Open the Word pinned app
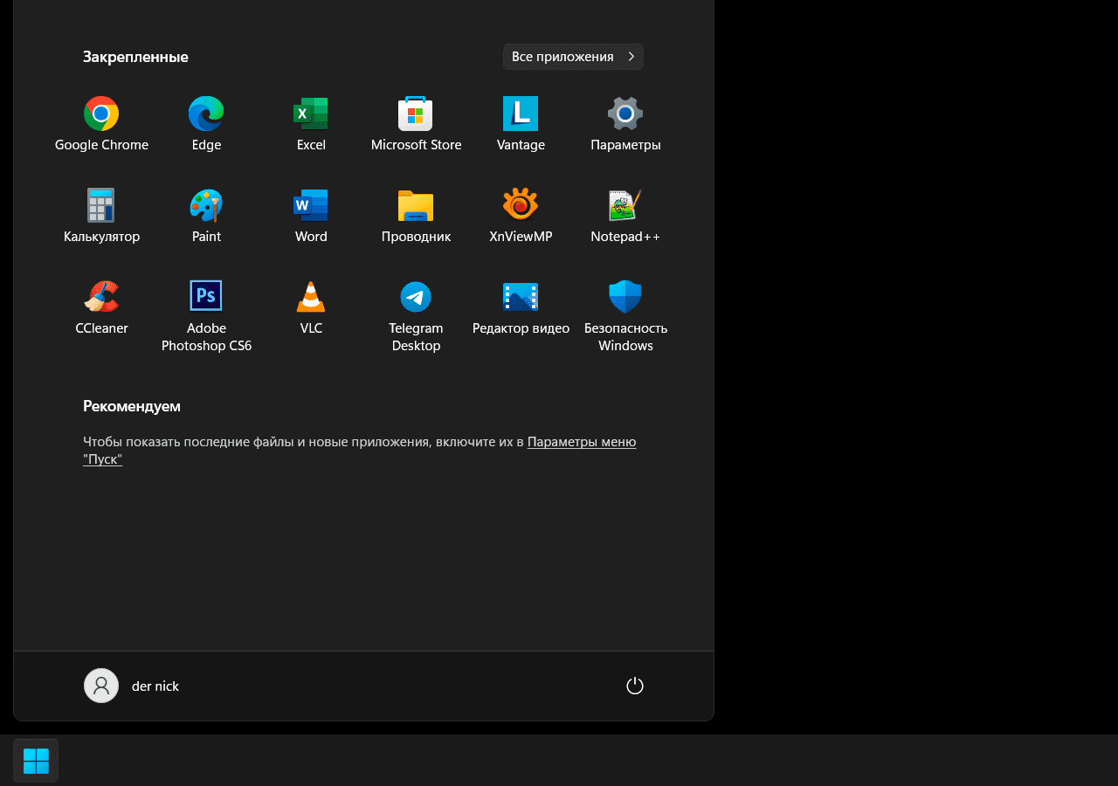The width and height of the screenshot is (1118, 786). (311, 217)
